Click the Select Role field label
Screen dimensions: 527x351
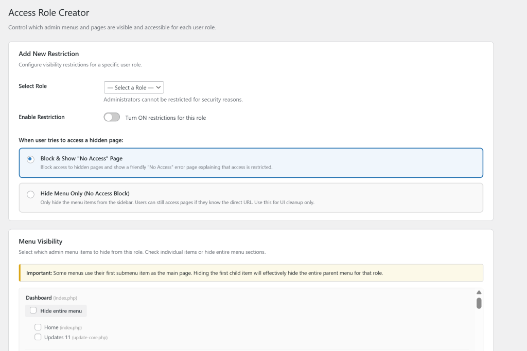point(32,86)
